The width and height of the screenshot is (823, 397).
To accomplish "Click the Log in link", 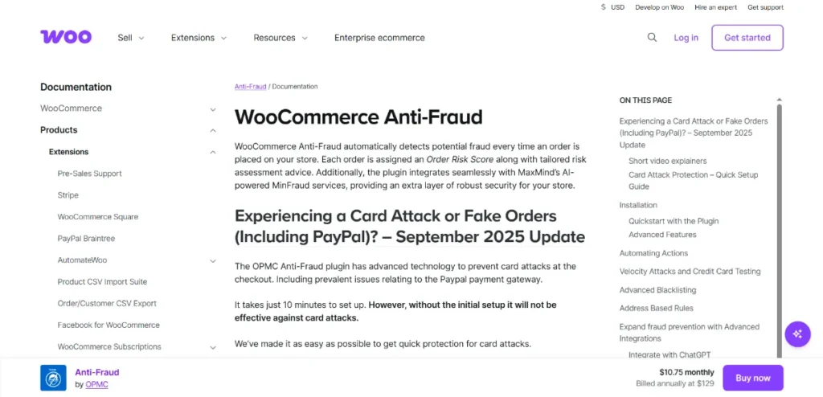I will 686,38.
